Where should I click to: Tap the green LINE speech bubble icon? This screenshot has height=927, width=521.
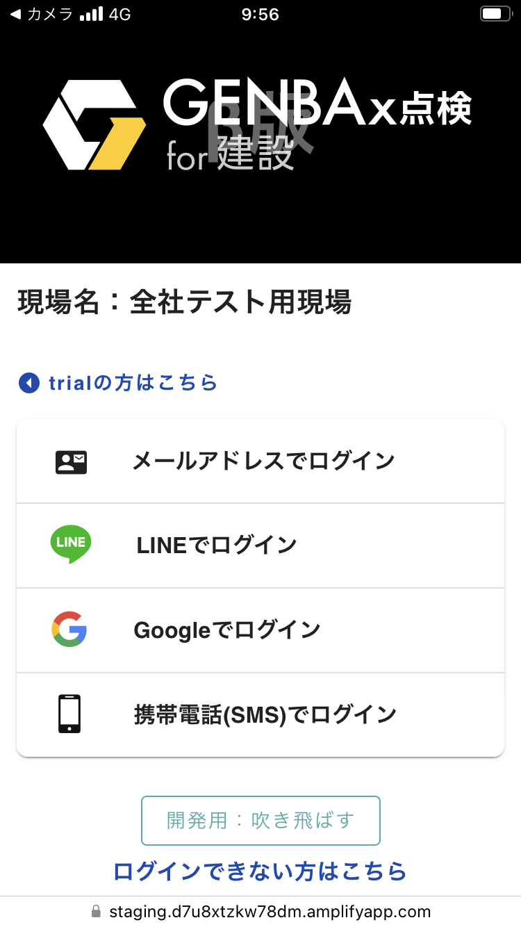pyautogui.click(x=71, y=544)
